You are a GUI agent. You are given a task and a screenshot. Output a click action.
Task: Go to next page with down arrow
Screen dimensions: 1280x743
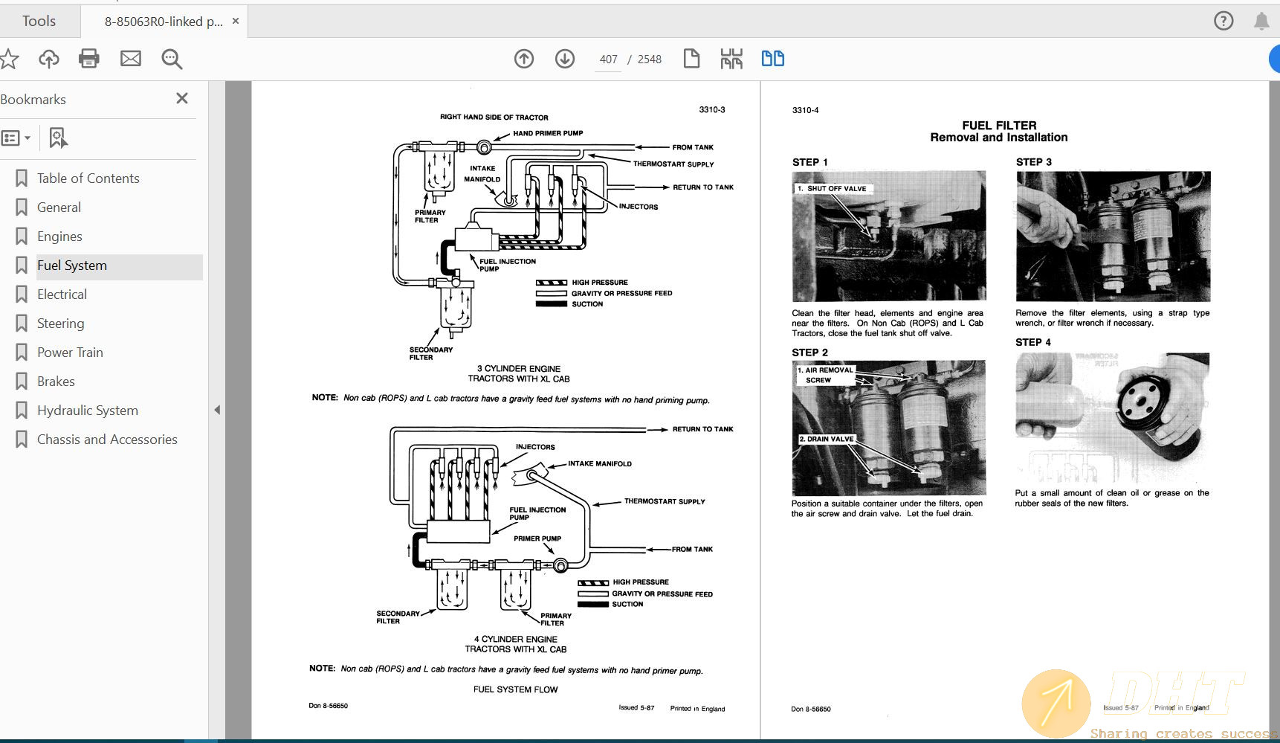[x=565, y=59]
